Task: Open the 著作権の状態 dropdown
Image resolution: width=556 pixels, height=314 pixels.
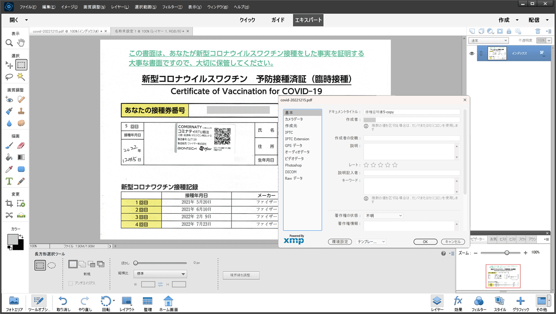Action: pyautogui.click(x=384, y=215)
